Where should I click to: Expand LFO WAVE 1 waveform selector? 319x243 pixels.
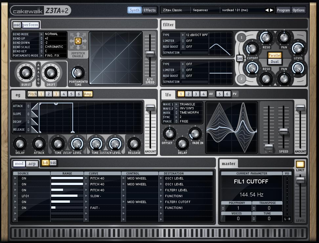click(177, 104)
